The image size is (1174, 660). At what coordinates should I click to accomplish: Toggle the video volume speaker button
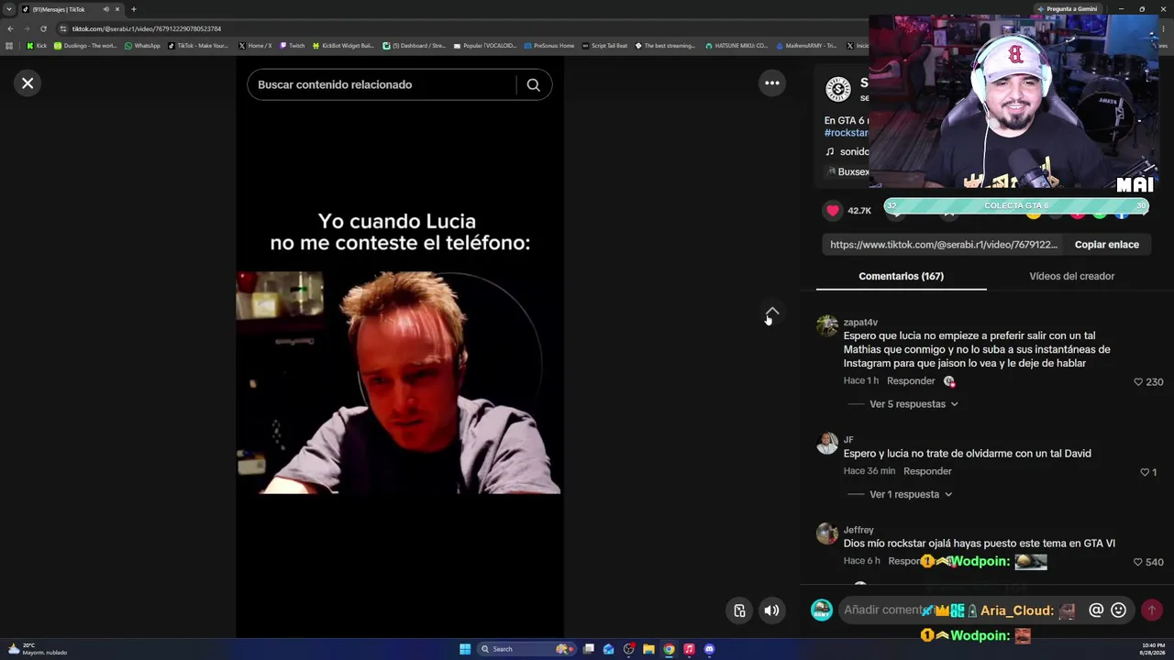(x=772, y=610)
